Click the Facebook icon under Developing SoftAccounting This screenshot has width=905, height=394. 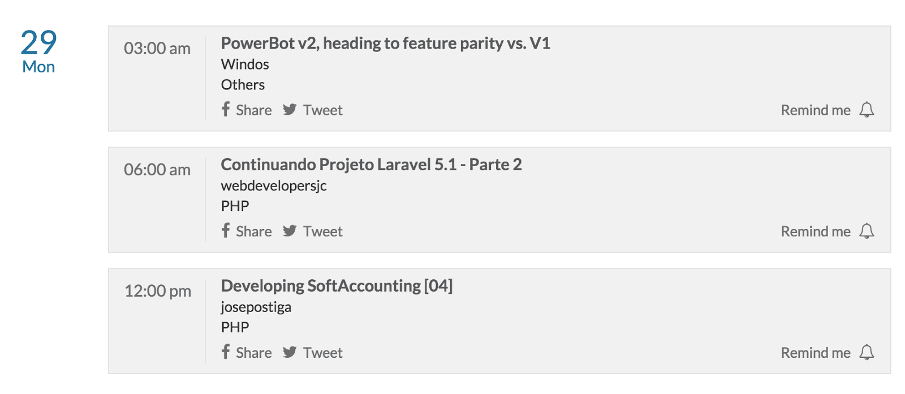click(x=226, y=352)
